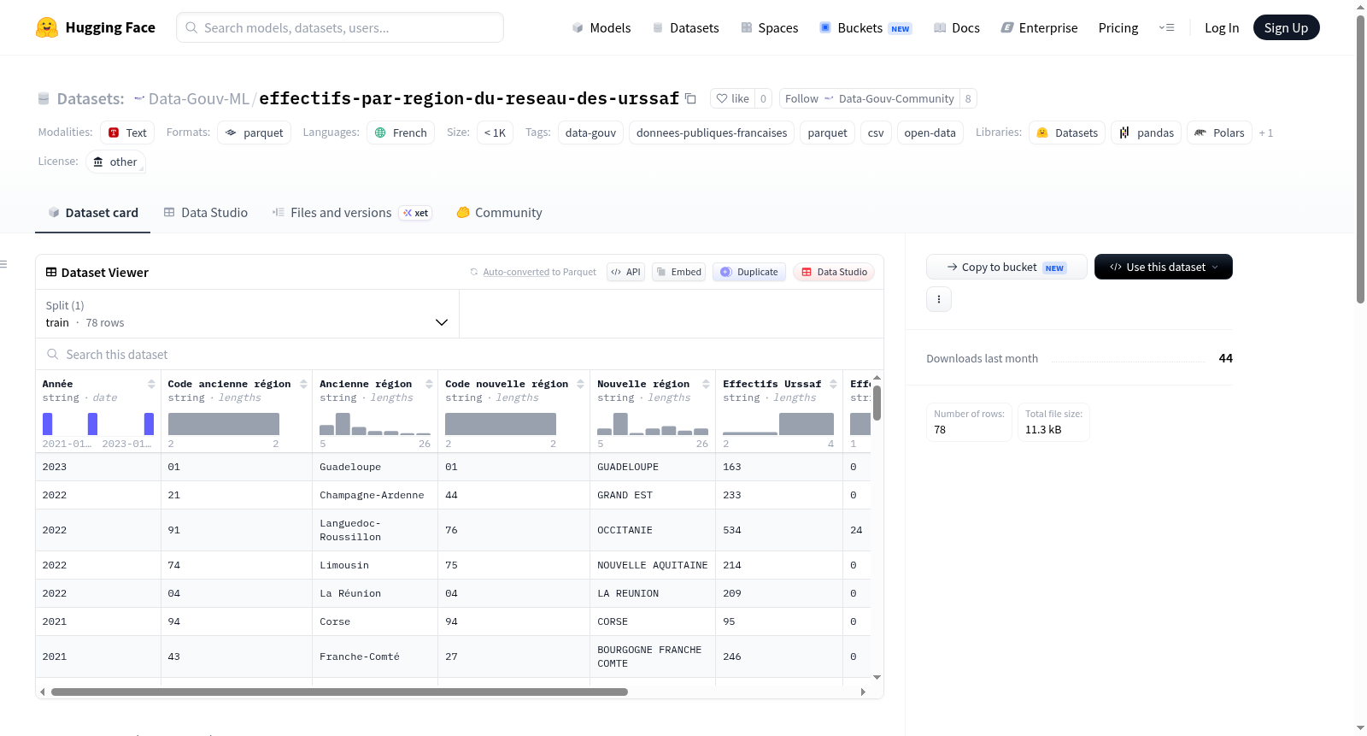Open the three-dot more options menu

[939, 299]
